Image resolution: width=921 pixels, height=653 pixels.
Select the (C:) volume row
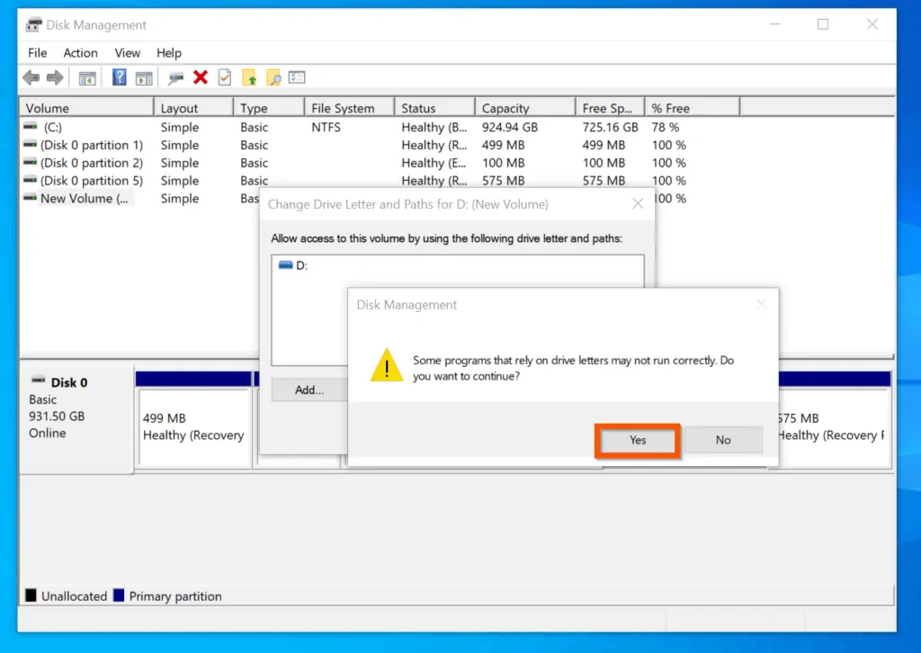click(x=52, y=128)
